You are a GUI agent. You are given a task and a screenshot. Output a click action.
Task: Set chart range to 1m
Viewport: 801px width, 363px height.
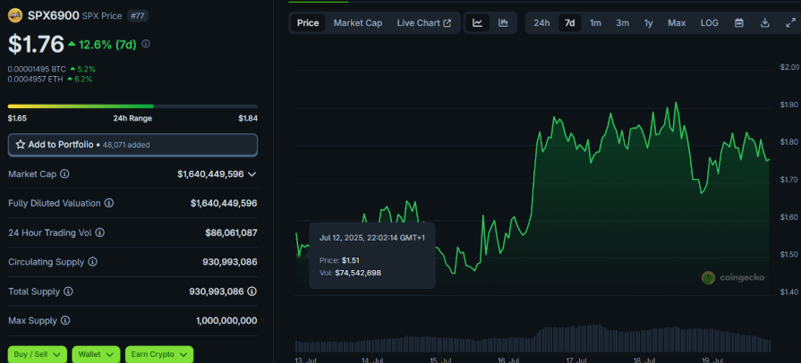tap(596, 23)
